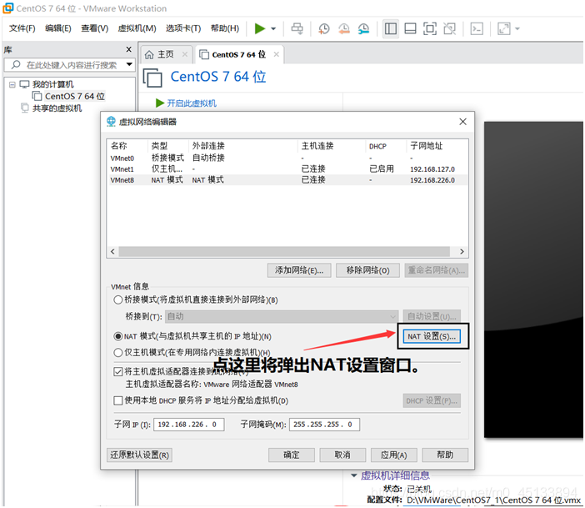Screen dimensions: 585x508
Task: Select the 桥接模式 radio button
Action: tap(117, 299)
